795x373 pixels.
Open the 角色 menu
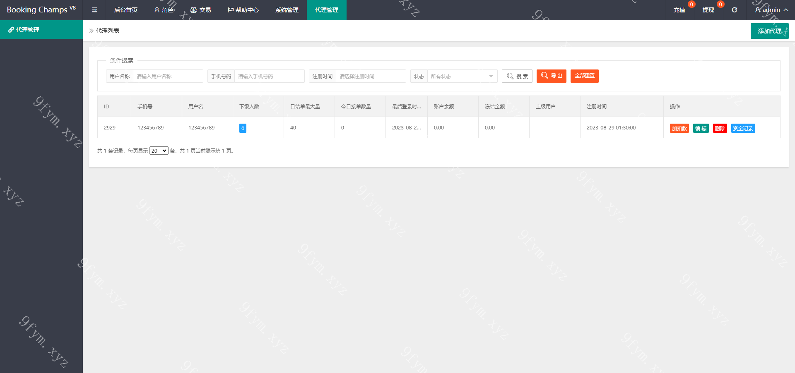point(164,10)
